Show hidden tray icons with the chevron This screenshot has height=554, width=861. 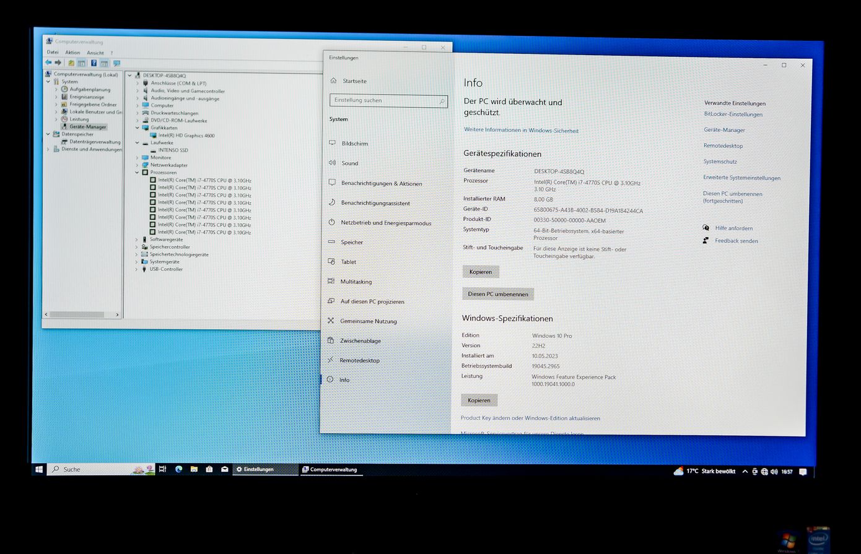click(x=745, y=472)
